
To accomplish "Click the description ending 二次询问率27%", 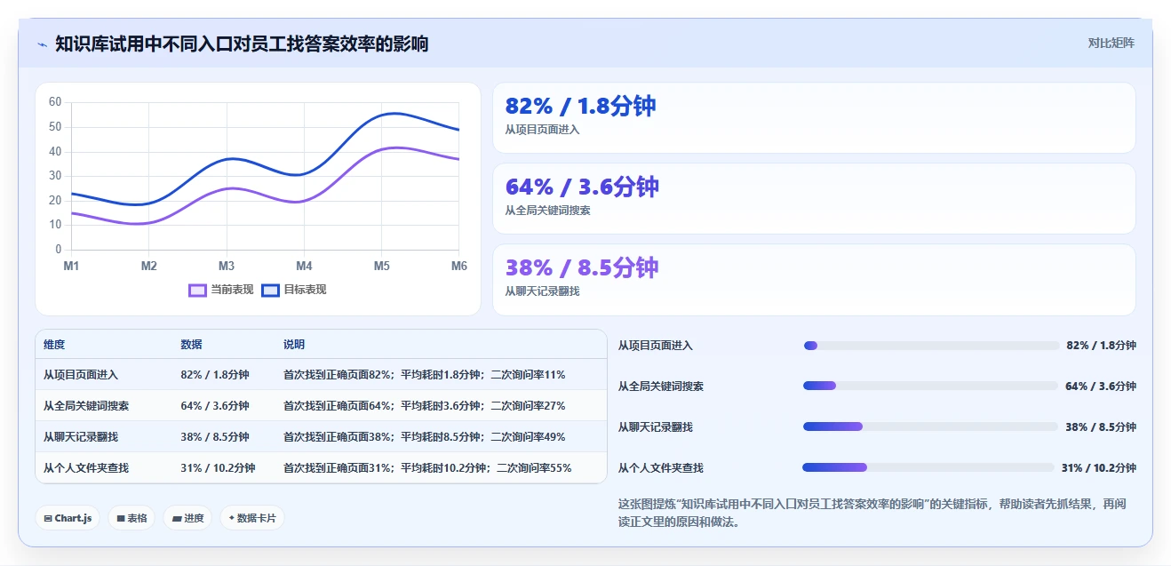I will (424, 406).
